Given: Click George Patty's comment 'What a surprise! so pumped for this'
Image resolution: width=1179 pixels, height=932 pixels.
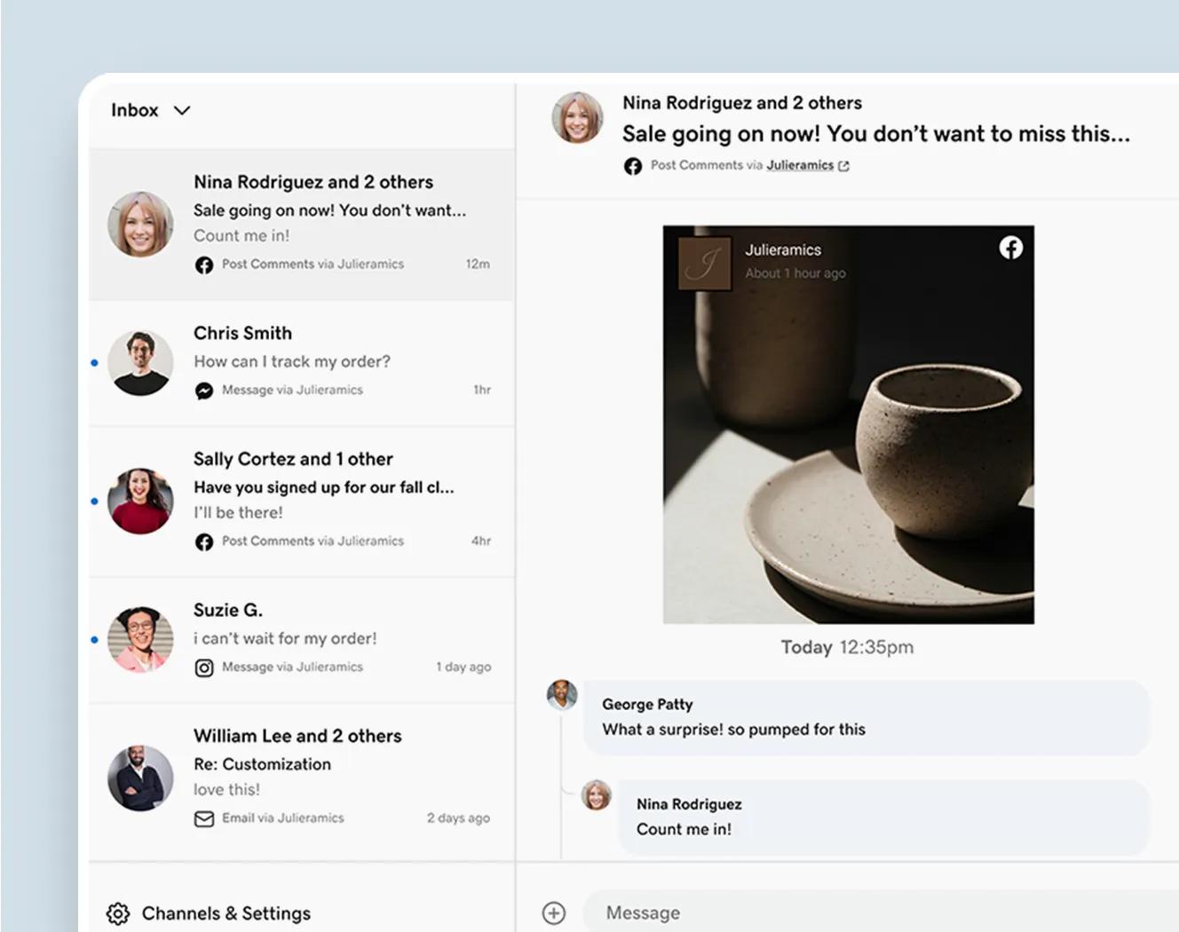Looking at the screenshot, I should tap(866, 718).
